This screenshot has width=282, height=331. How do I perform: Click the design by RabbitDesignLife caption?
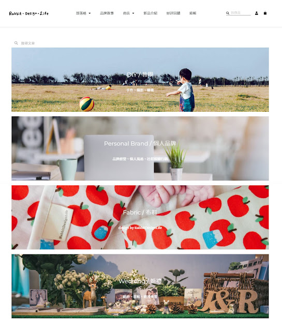coord(140,228)
